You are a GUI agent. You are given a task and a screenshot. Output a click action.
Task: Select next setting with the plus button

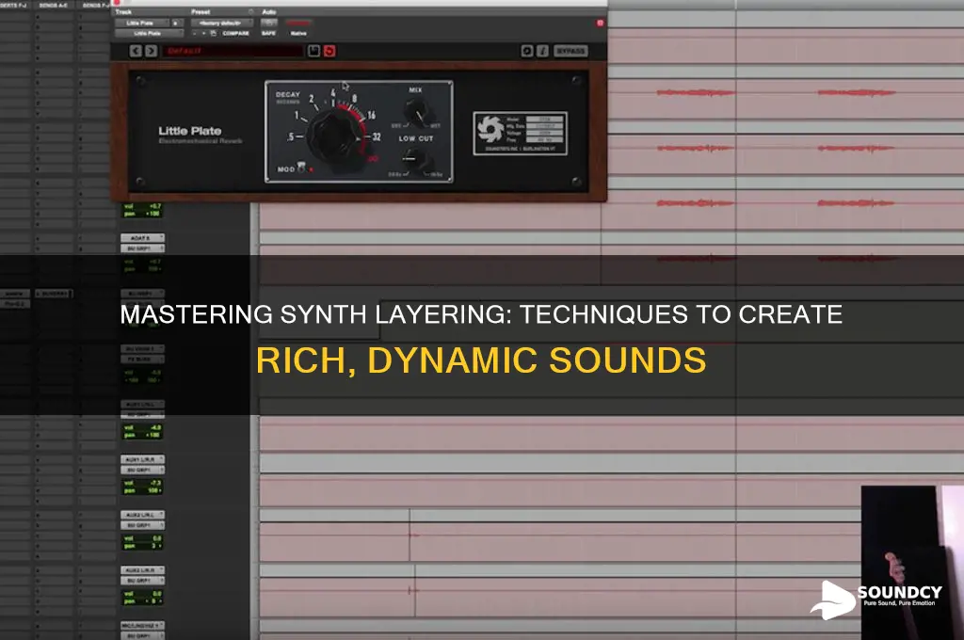(x=204, y=33)
